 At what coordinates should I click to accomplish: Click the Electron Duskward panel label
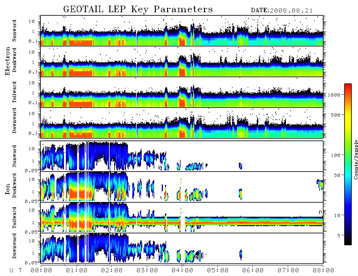click(x=14, y=60)
